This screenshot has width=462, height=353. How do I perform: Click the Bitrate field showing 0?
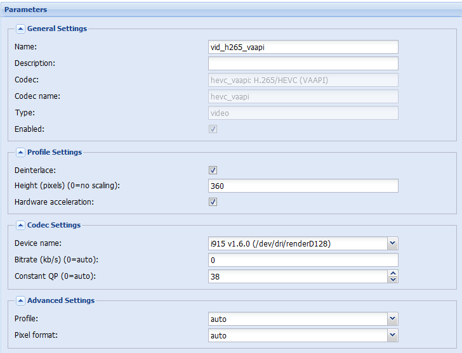[x=303, y=260]
